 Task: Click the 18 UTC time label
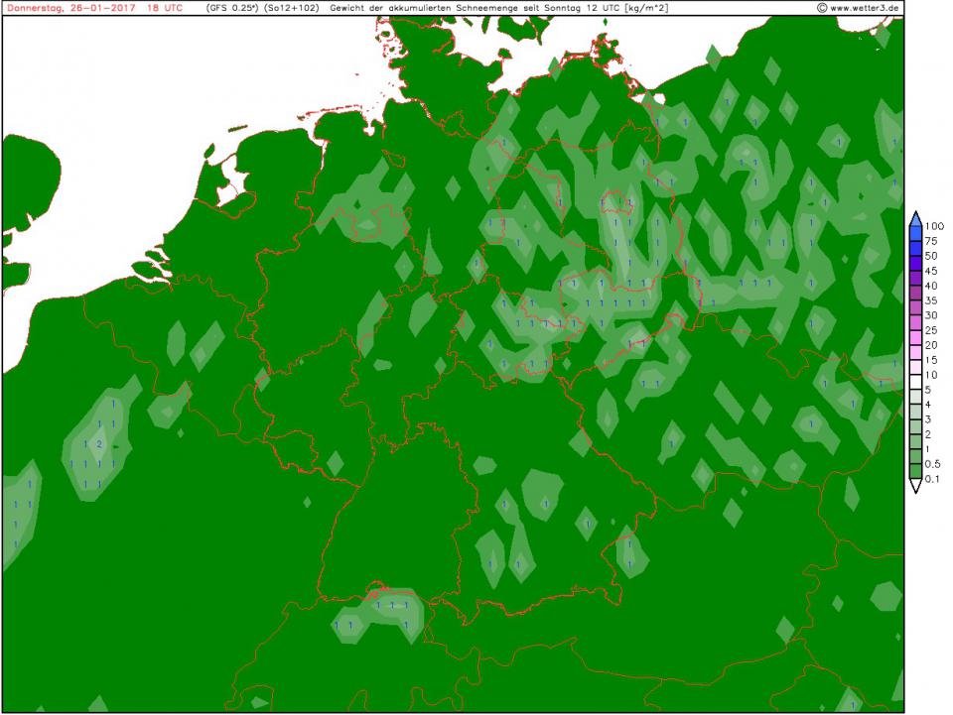(x=165, y=8)
